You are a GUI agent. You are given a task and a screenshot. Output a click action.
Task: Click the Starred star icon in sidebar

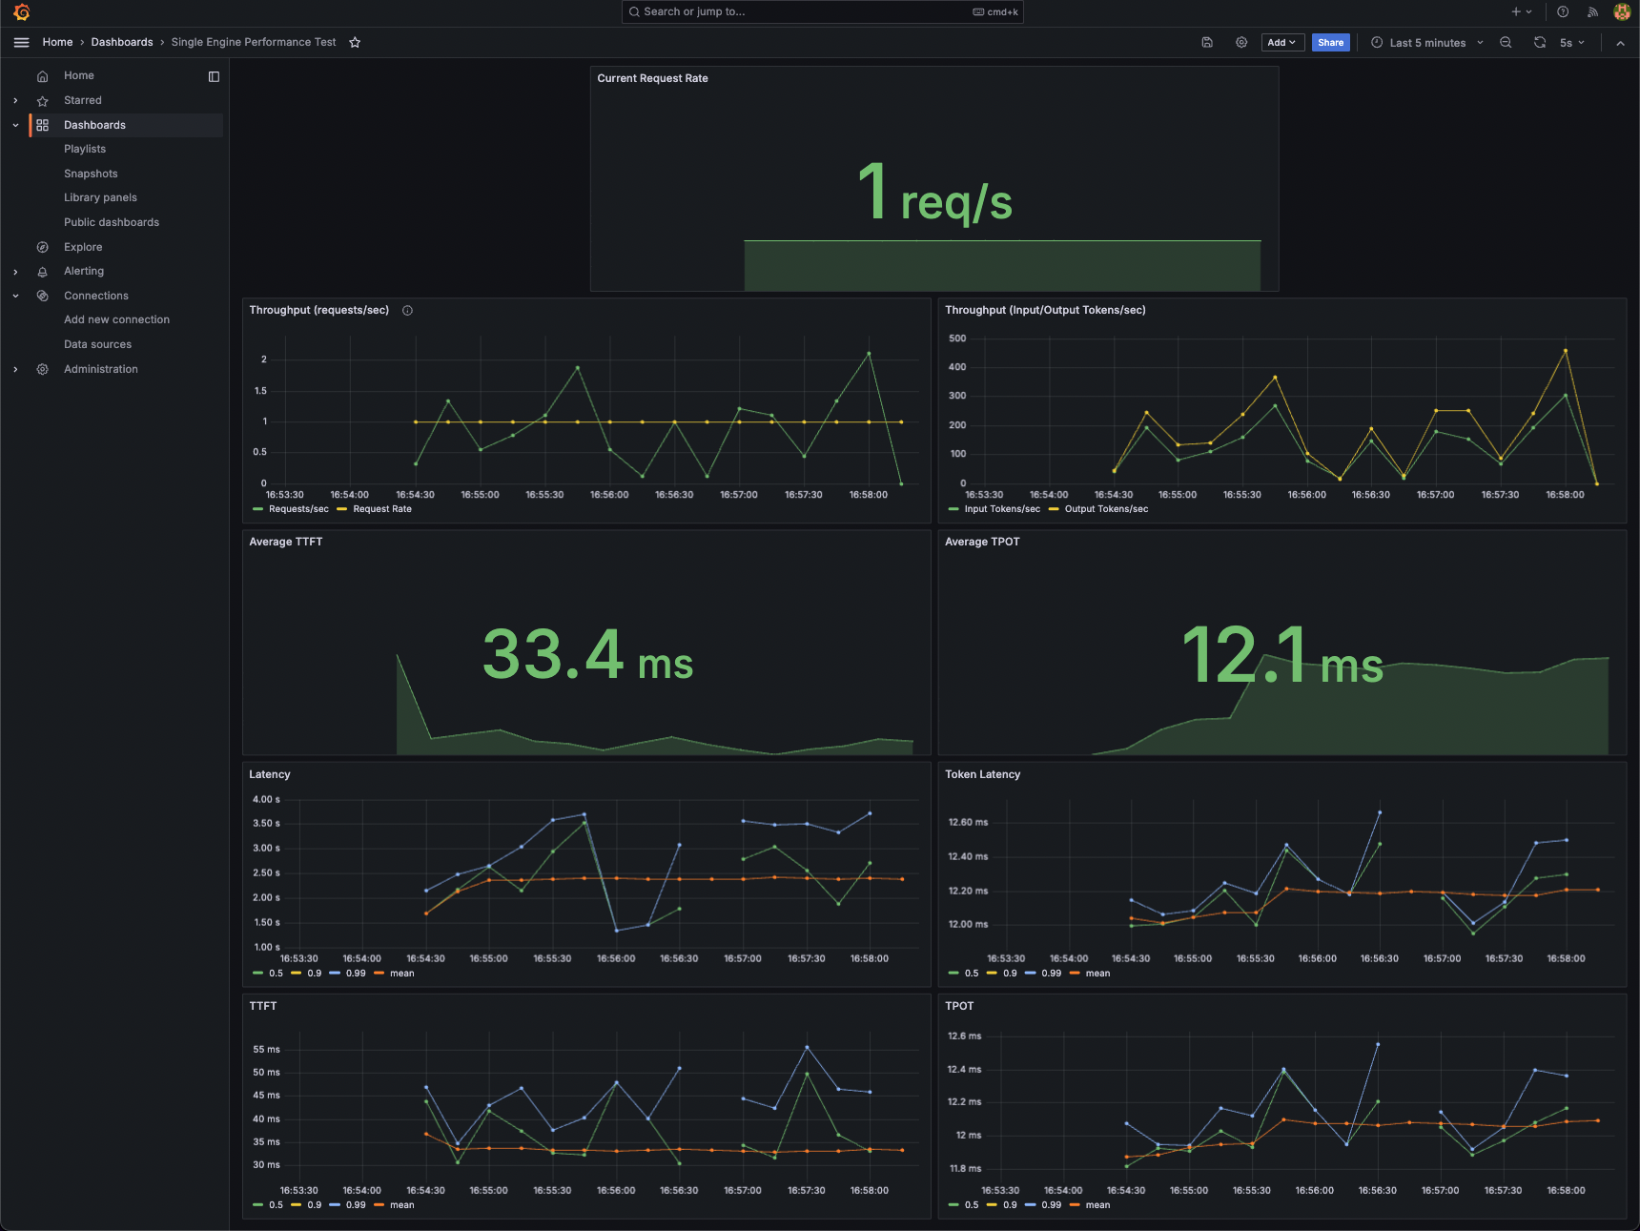(42, 100)
